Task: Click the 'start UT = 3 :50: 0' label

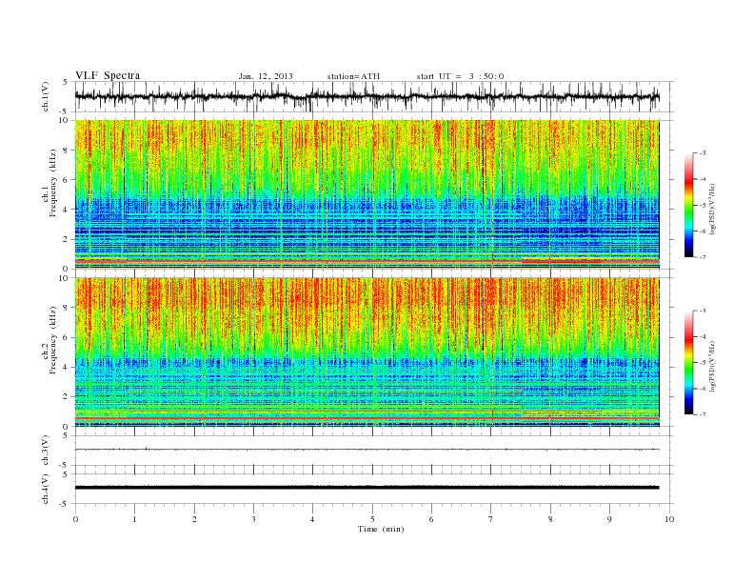Action: pos(460,76)
